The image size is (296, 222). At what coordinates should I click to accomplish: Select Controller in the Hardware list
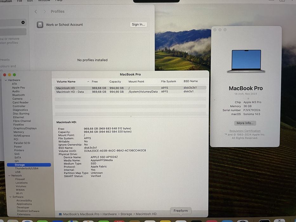coord(19,106)
